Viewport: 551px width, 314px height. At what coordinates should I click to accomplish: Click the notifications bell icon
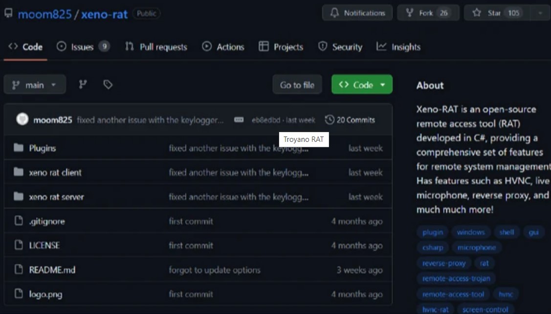(x=336, y=13)
